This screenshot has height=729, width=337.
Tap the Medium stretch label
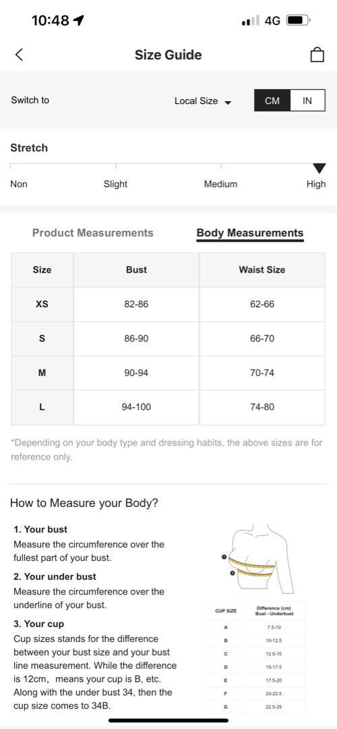(220, 184)
